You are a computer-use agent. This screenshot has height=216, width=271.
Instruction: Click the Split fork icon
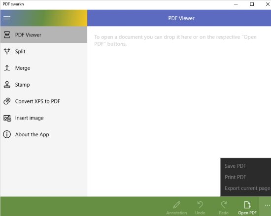point(7,51)
